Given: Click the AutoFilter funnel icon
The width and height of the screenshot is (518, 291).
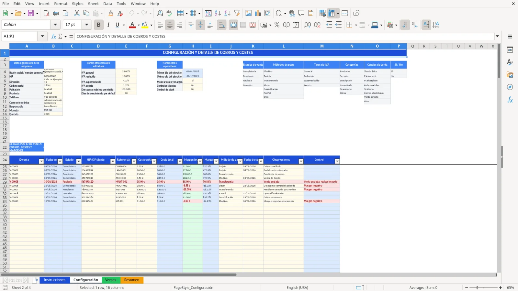Looking at the screenshot, I should point(237,13).
